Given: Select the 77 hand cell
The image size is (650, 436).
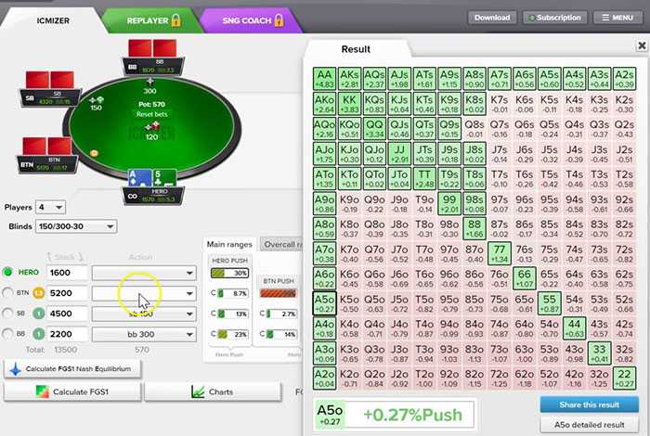Looking at the screenshot, I should [500, 253].
